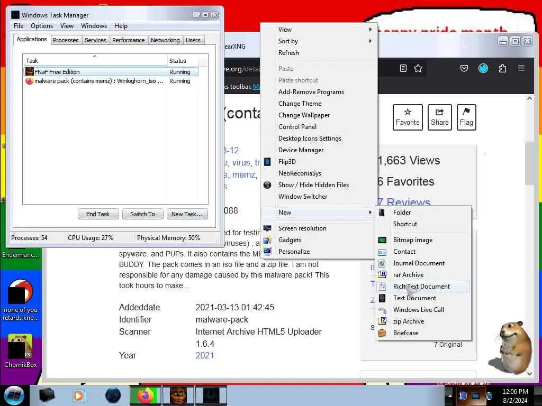Open the Options menu in Task Manager
The image size is (542, 406).
coord(42,26)
